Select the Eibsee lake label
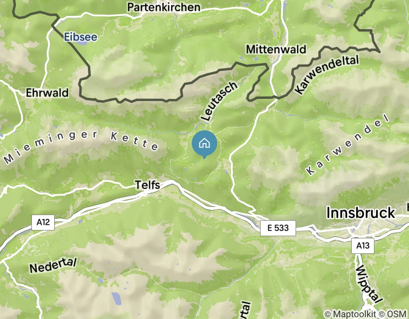Image resolution: width=409 pixels, height=319 pixels. click(x=81, y=37)
